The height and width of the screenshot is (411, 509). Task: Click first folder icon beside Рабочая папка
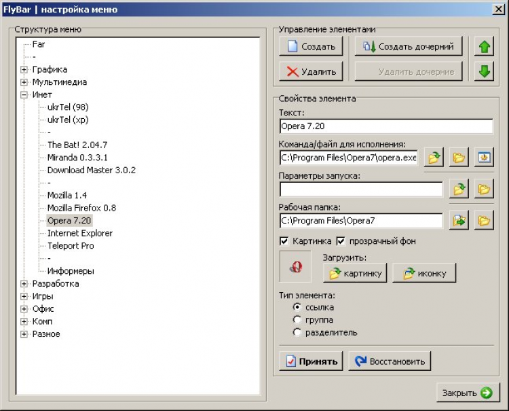click(459, 220)
